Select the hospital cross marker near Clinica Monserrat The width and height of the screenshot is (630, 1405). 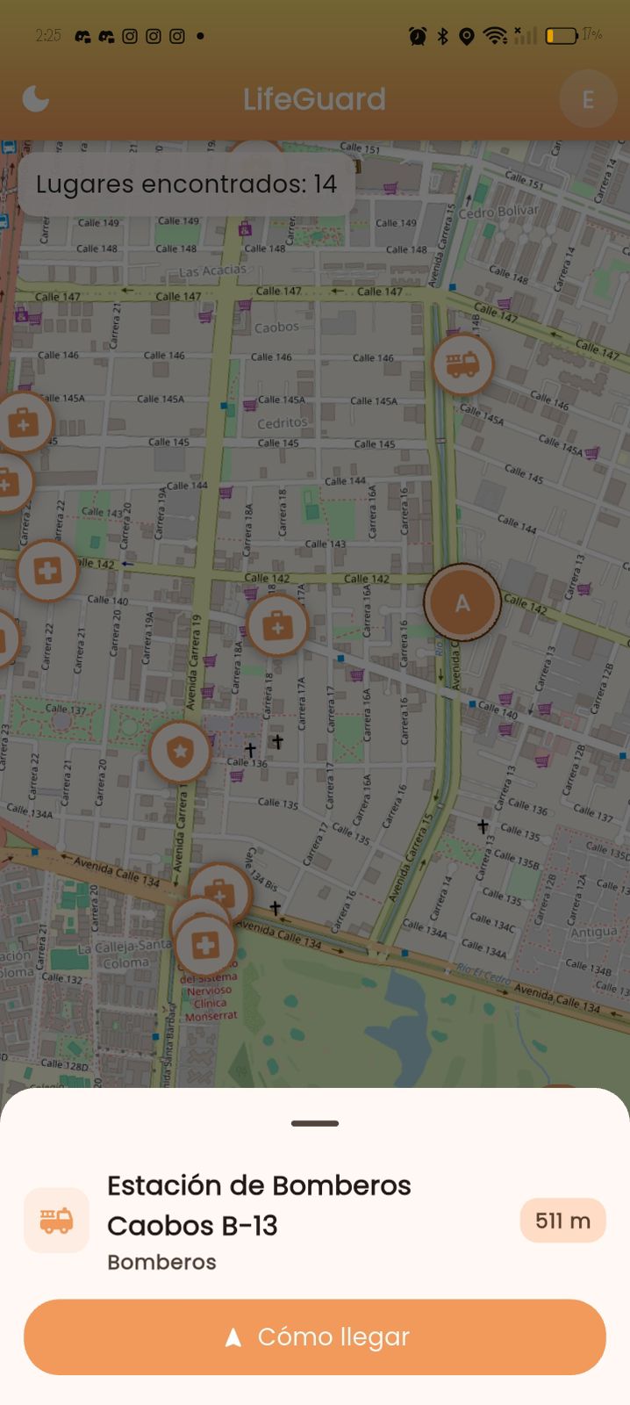pyautogui.click(x=205, y=946)
